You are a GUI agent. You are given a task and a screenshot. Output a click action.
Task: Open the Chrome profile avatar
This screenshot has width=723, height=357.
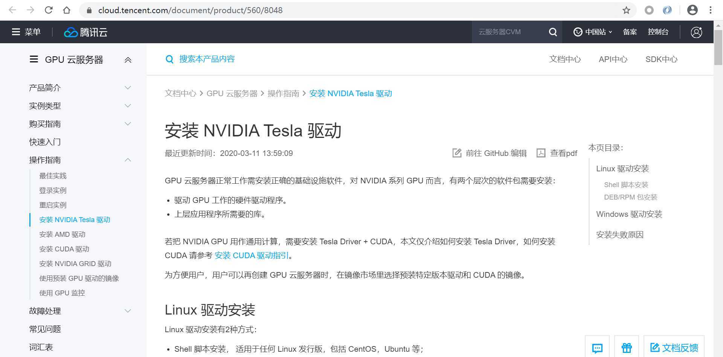(x=692, y=10)
